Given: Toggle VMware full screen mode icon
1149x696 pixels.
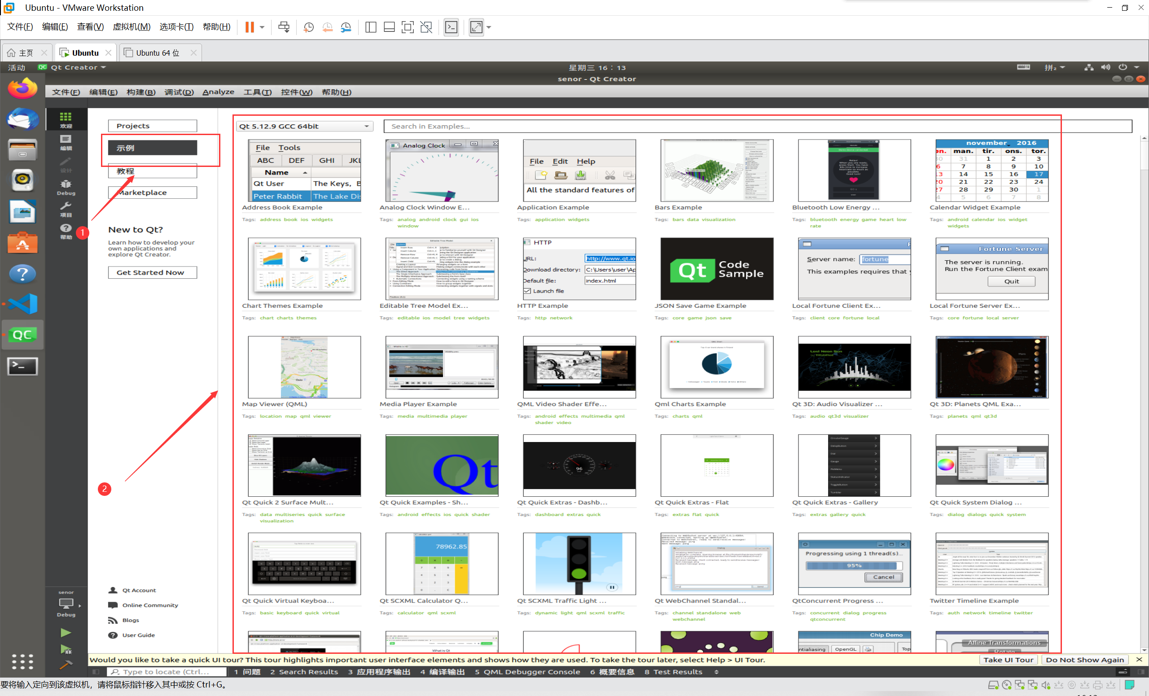Looking at the screenshot, I should (x=407, y=27).
